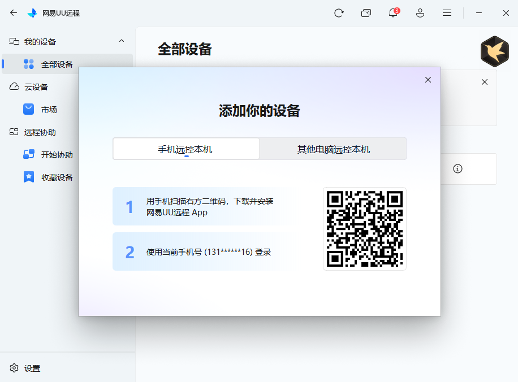Switch to 手机远控本机 tab
Screen dimensions: 518x382
tap(186, 149)
